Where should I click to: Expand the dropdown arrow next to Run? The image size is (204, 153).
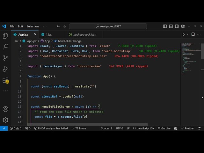coord(188,34)
